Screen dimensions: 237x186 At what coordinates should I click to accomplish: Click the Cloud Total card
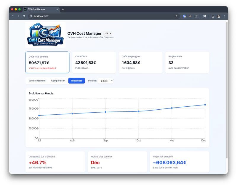[x=94, y=62]
